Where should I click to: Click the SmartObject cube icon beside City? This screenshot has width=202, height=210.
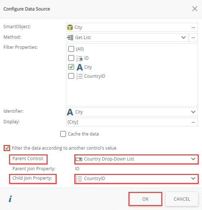pos(70,27)
